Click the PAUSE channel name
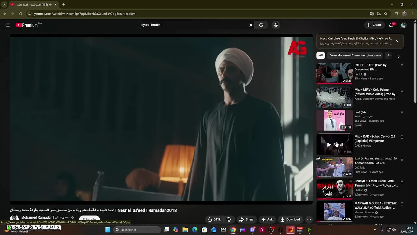Screen dimensions: 417x235 pos(359,74)
